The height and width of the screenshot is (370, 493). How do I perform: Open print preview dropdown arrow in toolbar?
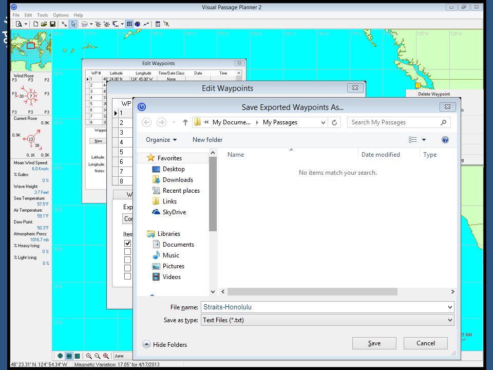pyautogui.click(x=26, y=24)
